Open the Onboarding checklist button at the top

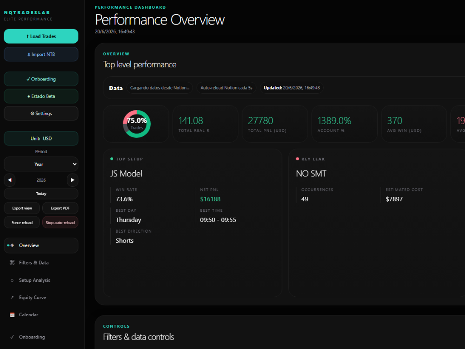coord(41,79)
